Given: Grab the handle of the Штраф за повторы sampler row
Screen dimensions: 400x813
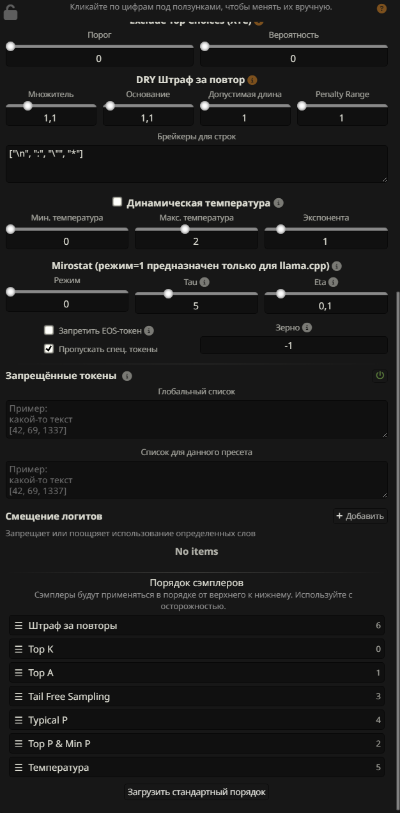Looking at the screenshot, I should click(19, 626).
